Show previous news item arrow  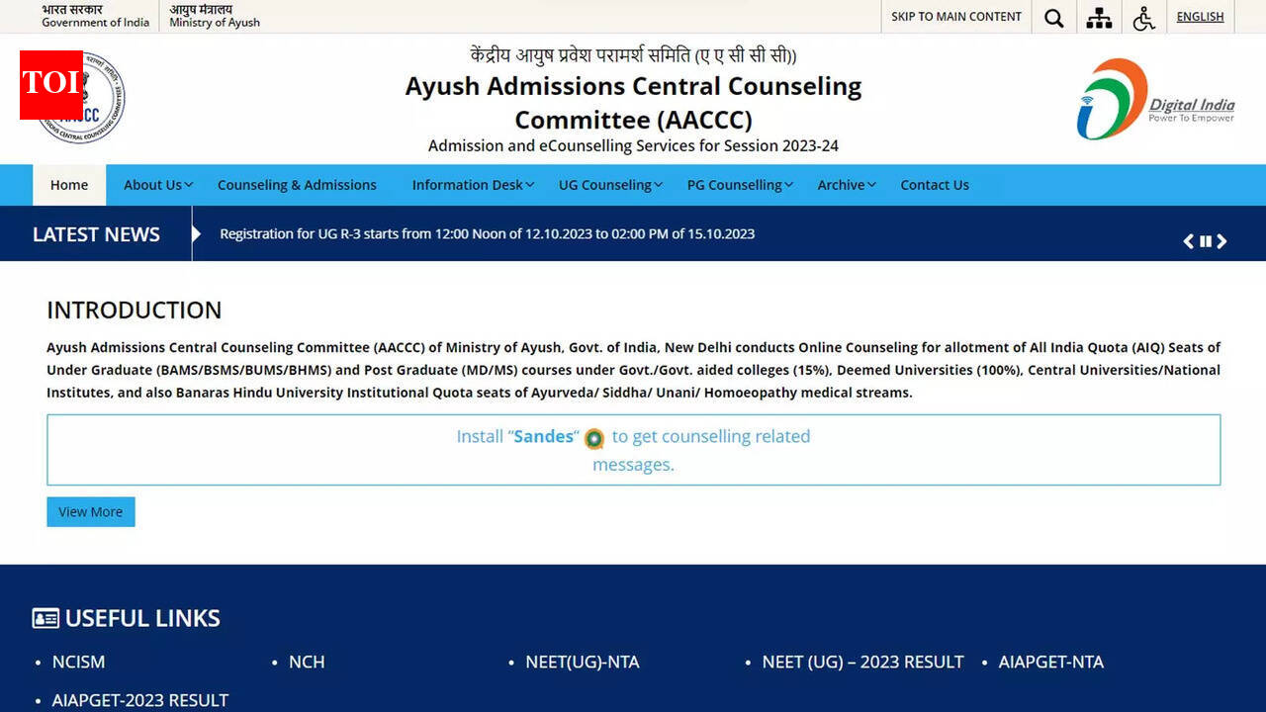click(x=1189, y=241)
